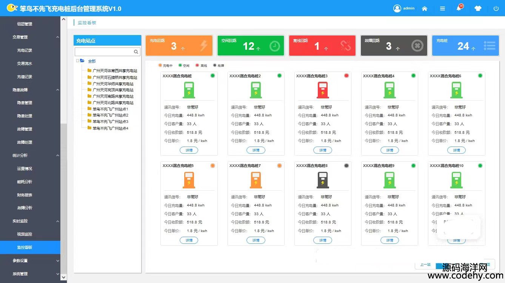Click the hamburger menu icon in header
The height and width of the screenshot is (283, 505).
(x=442, y=9)
